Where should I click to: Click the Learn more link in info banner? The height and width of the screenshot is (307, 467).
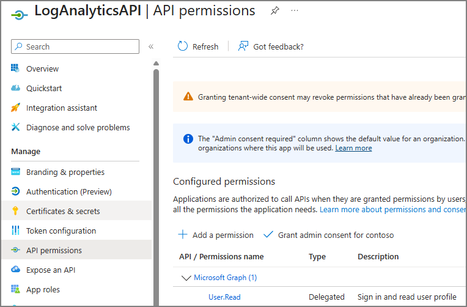click(x=353, y=148)
